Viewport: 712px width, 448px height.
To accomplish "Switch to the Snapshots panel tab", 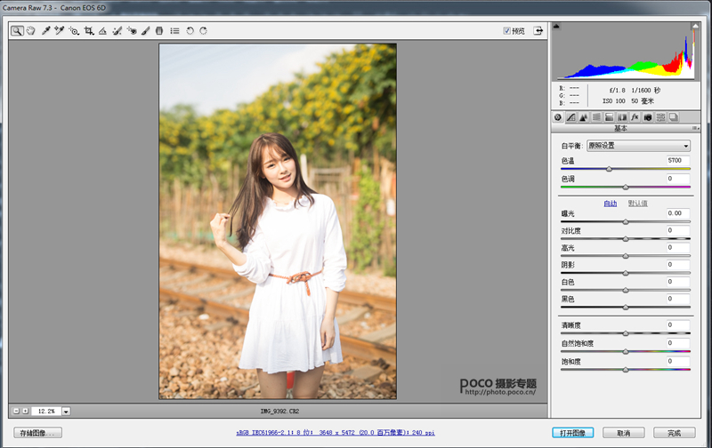I will click(x=674, y=117).
